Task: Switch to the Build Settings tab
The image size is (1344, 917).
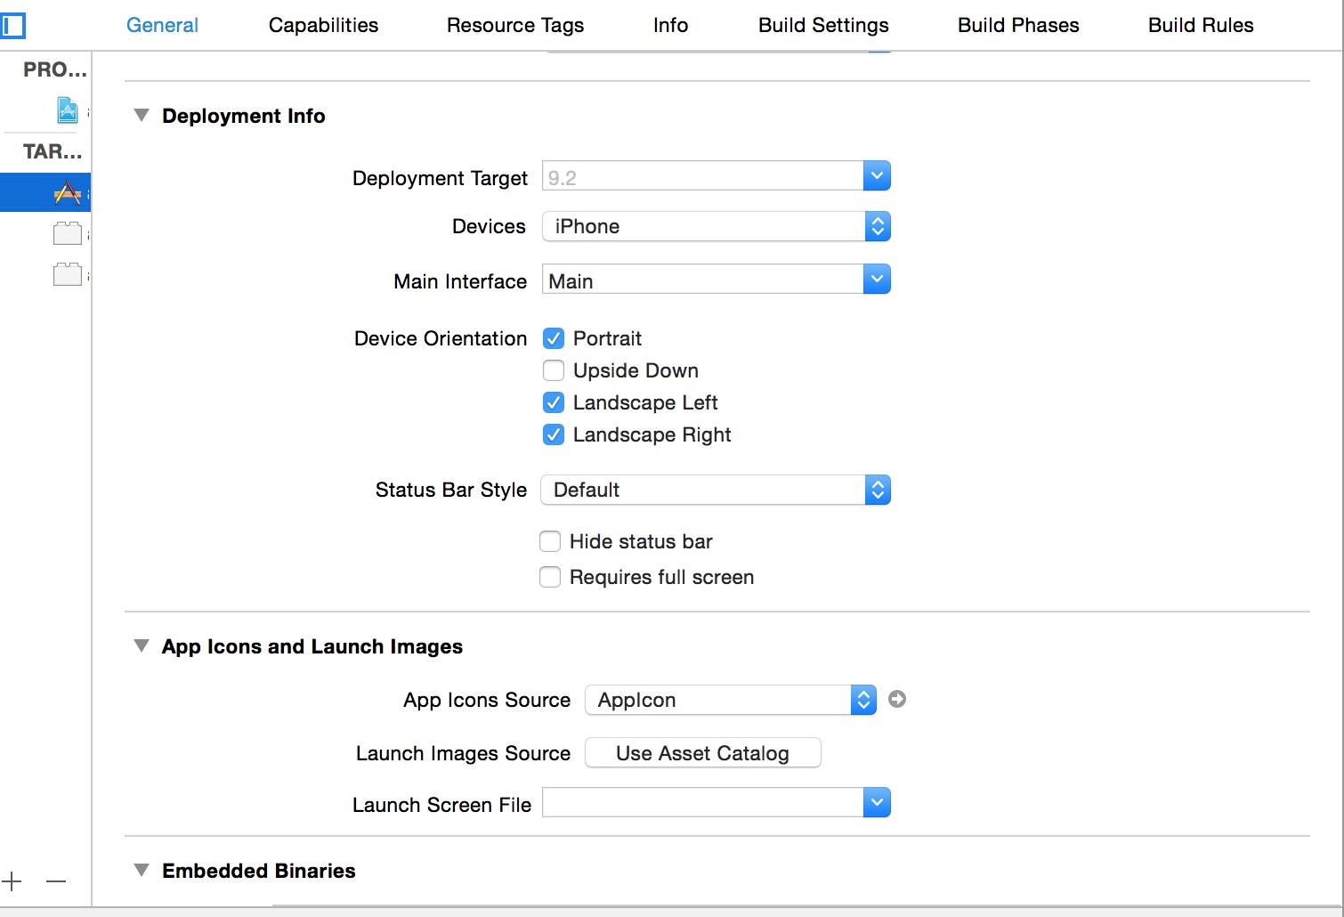Action: click(823, 25)
